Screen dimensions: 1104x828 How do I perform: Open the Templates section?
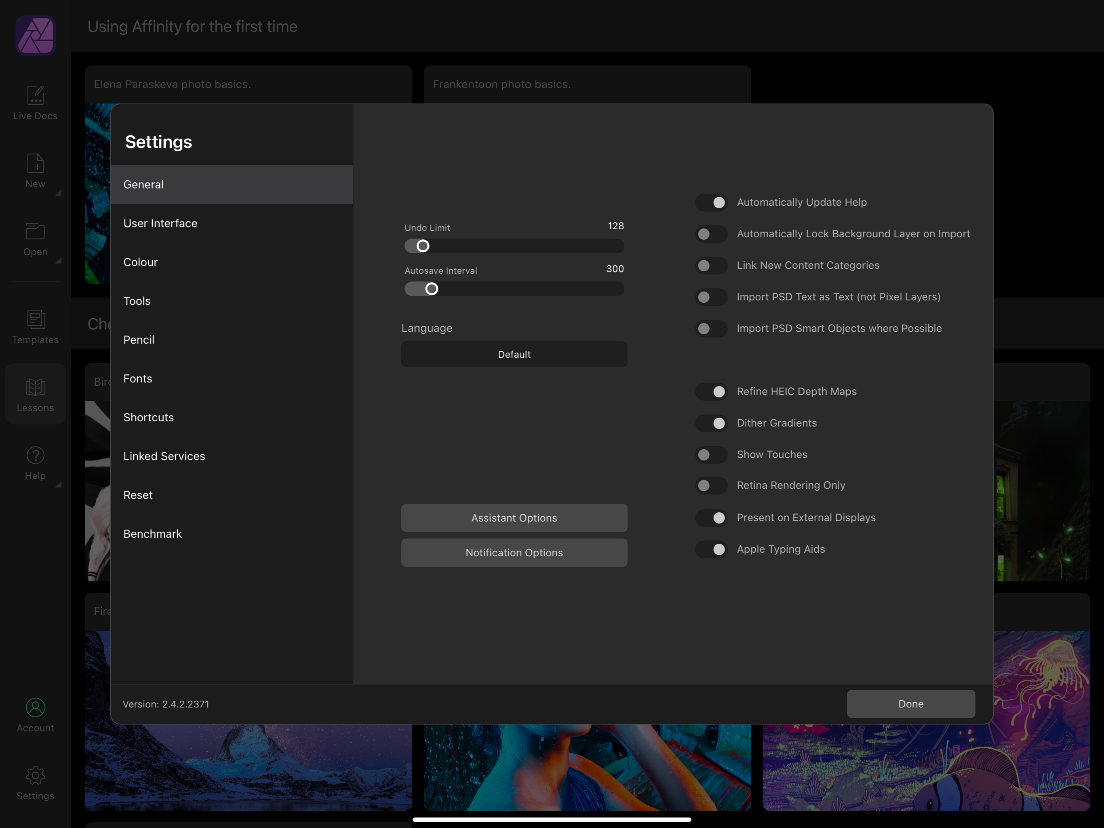click(x=35, y=327)
